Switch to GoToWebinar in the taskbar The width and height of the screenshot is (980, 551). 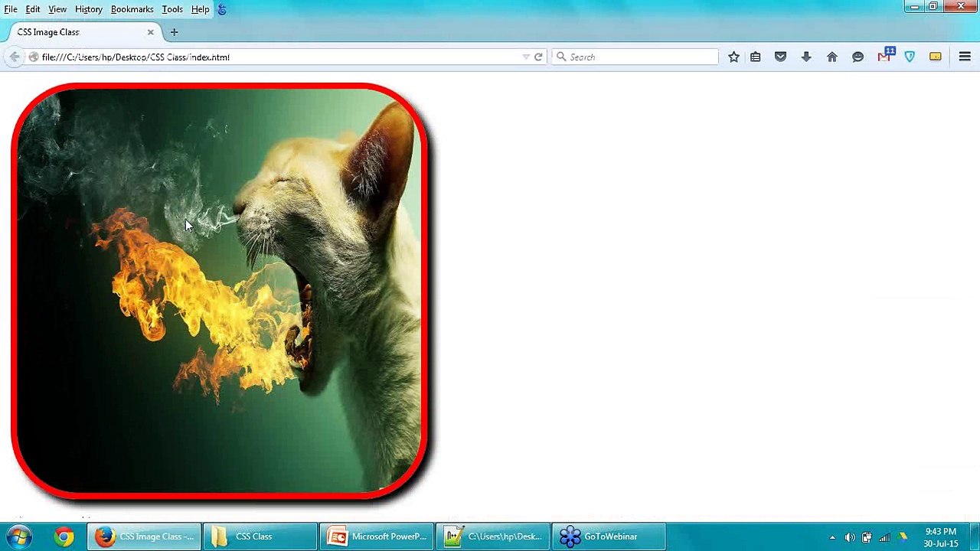point(609,536)
